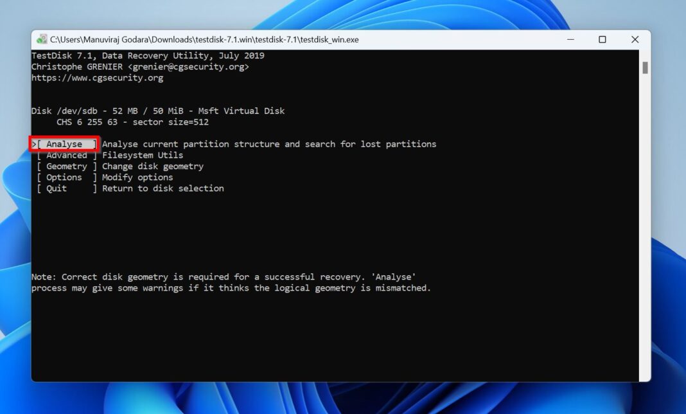The image size is (686, 414).
Task: Click the cgsecurity.org URL text
Action: click(x=98, y=77)
